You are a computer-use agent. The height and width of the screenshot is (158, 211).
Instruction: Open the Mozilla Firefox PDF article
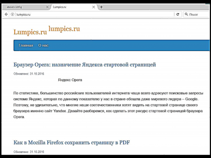[71, 143]
